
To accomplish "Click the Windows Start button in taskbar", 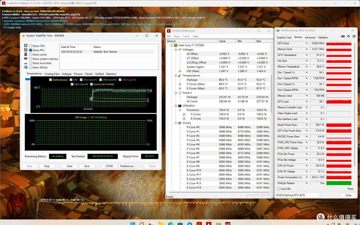I will pos(132,223).
